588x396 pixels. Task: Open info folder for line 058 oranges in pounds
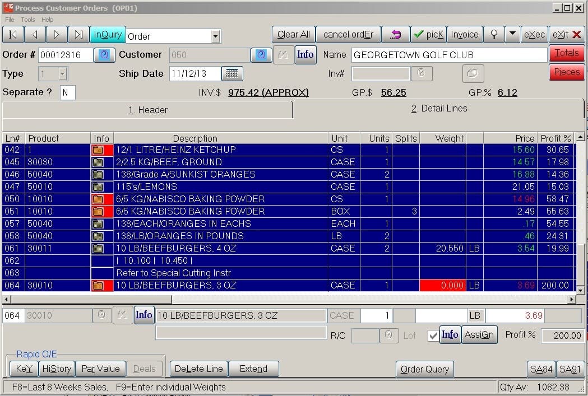(x=98, y=236)
